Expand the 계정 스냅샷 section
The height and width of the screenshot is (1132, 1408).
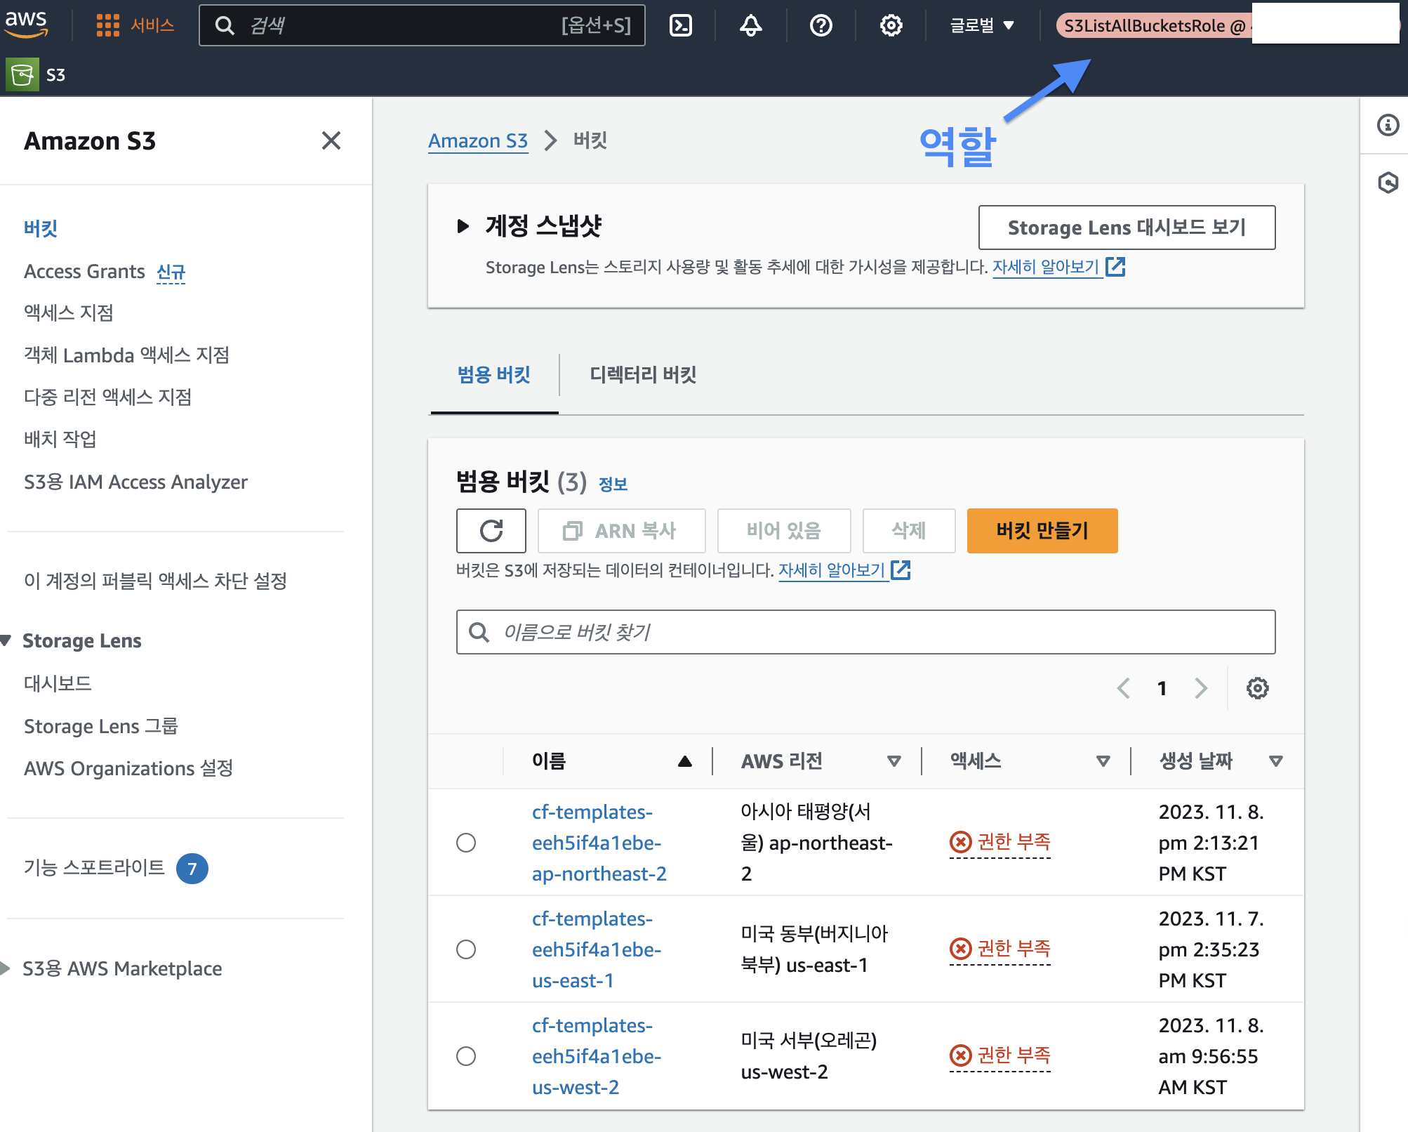(463, 226)
